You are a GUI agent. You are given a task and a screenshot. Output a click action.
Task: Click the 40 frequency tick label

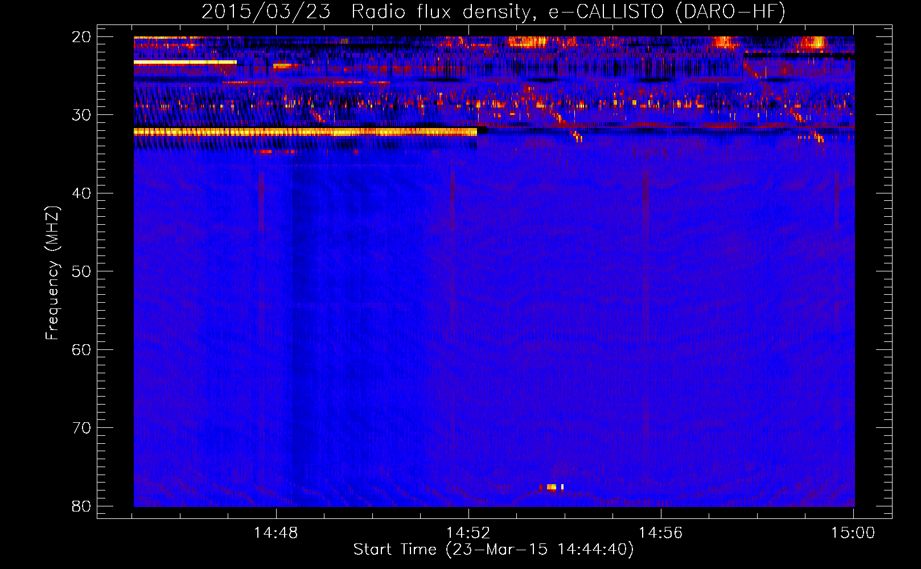81,193
